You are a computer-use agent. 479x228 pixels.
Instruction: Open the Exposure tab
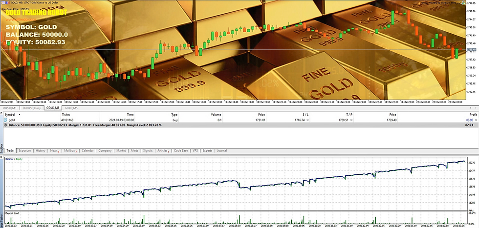[x=24, y=151]
